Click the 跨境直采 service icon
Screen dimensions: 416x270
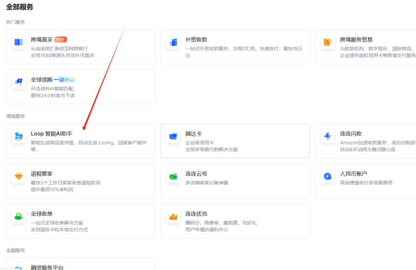(x=18, y=42)
